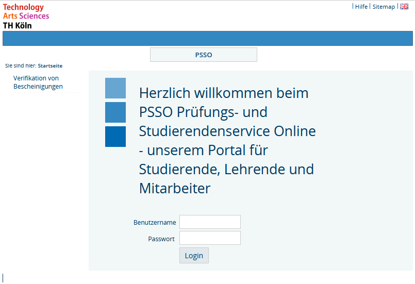Click the "Herzlich willkommen" welcome heading

click(227, 141)
